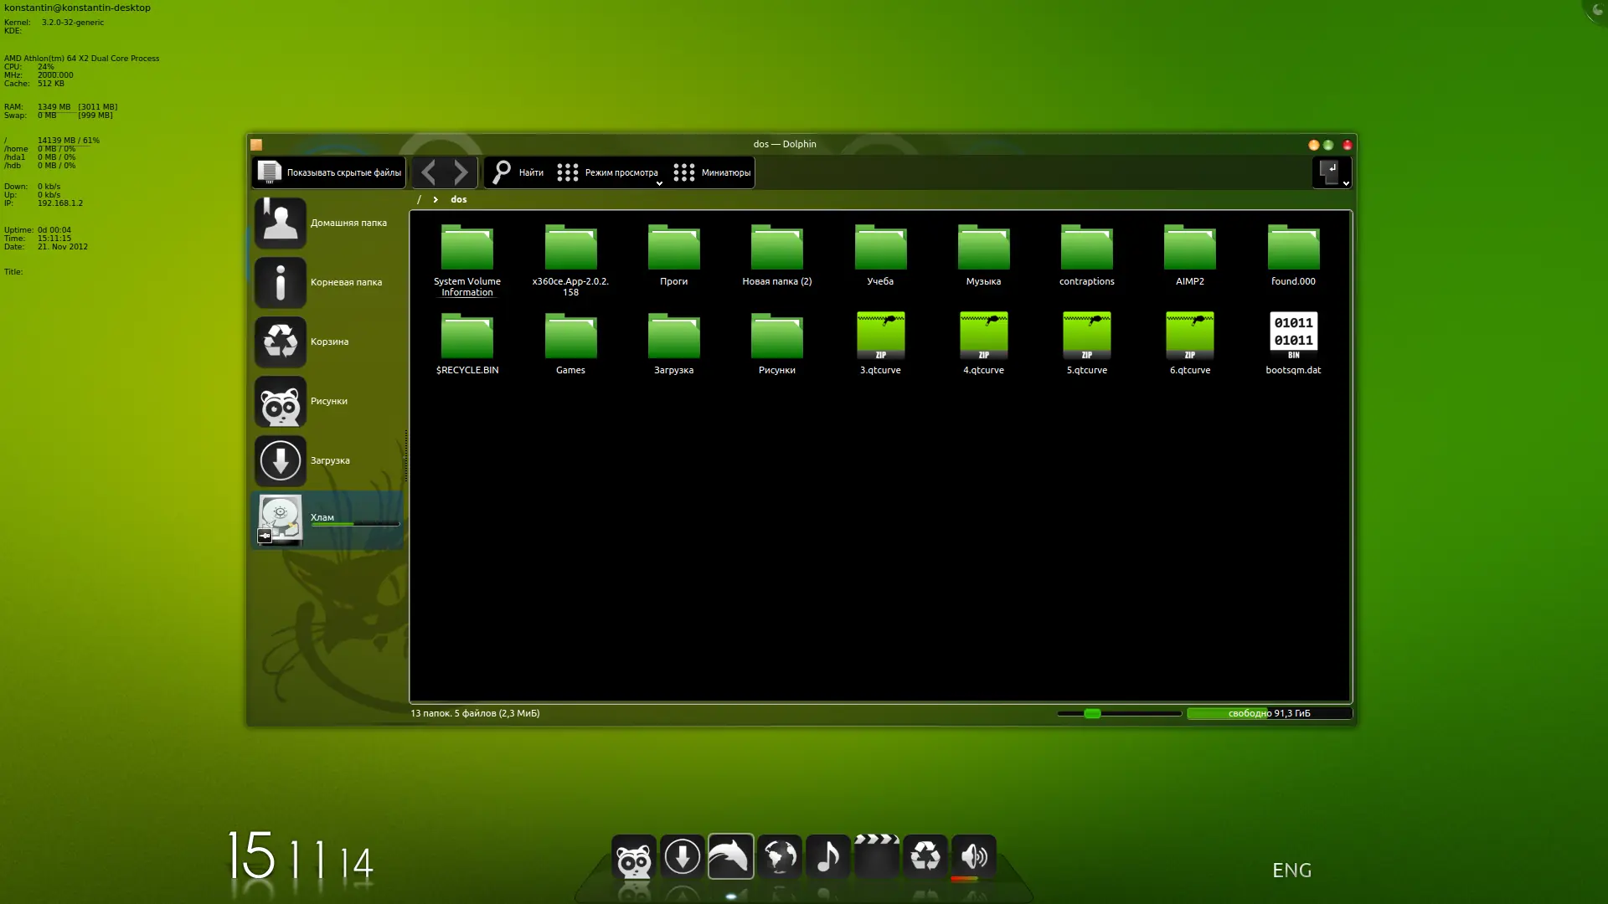Select the Музыка folder
Image resolution: width=1608 pixels, height=904 pixels.
click(x=983, y=255)
